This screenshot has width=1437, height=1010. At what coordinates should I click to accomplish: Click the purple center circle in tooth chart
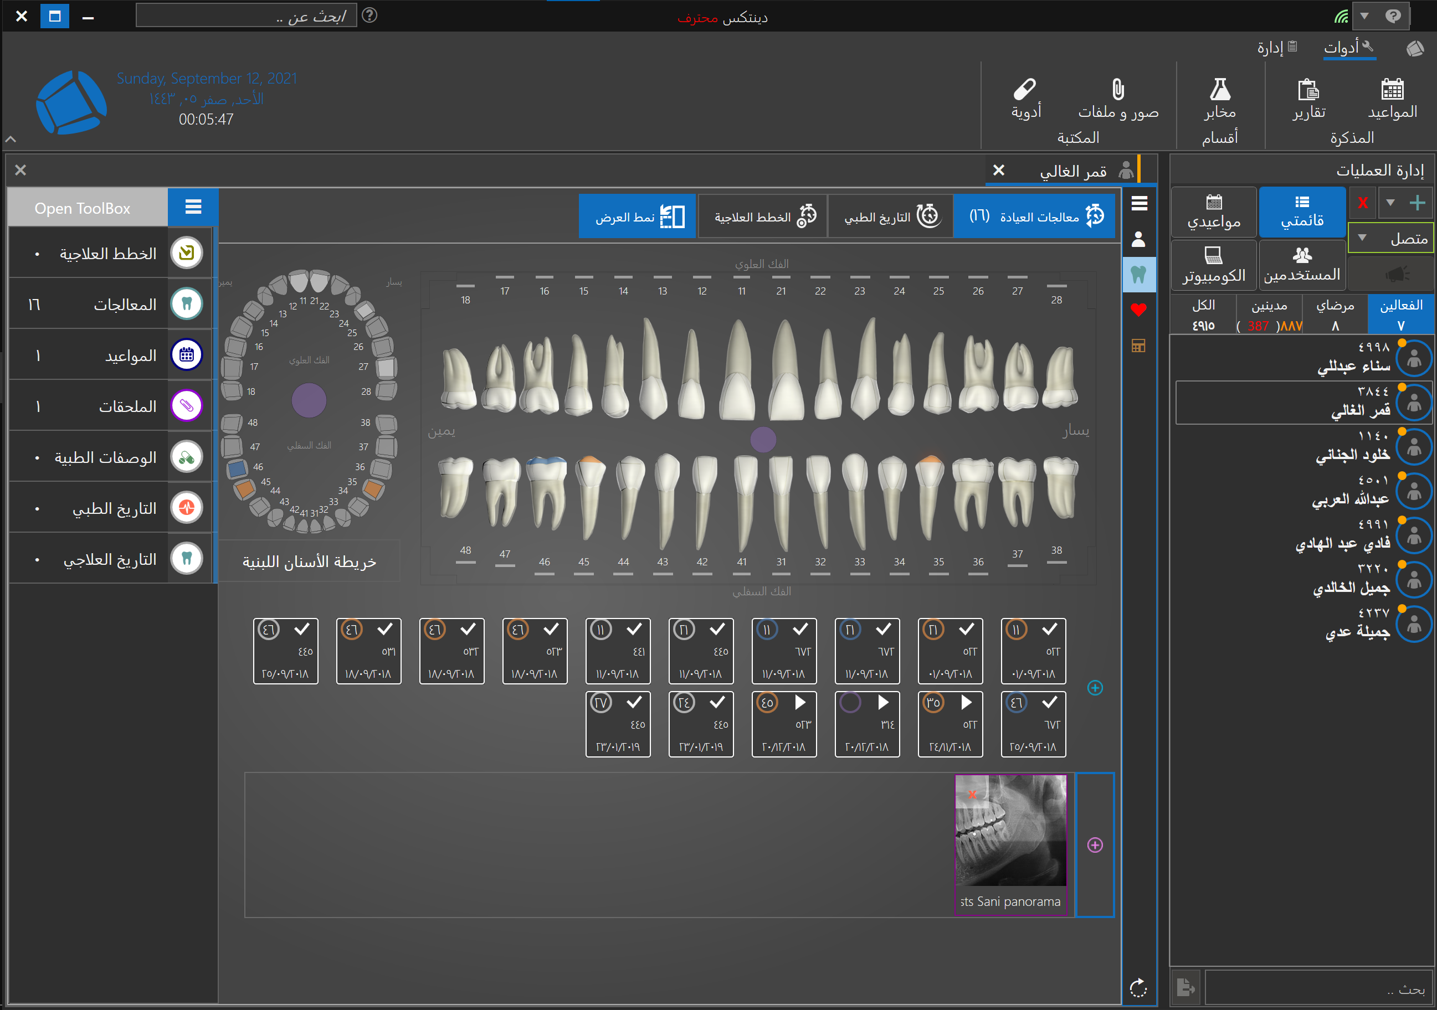click(x=763, y=439)
